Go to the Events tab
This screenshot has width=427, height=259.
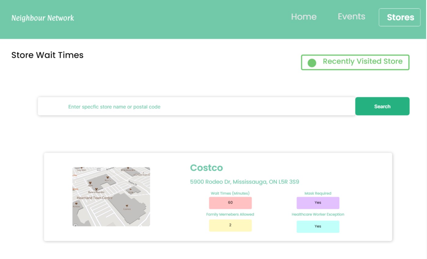point(351,16)
